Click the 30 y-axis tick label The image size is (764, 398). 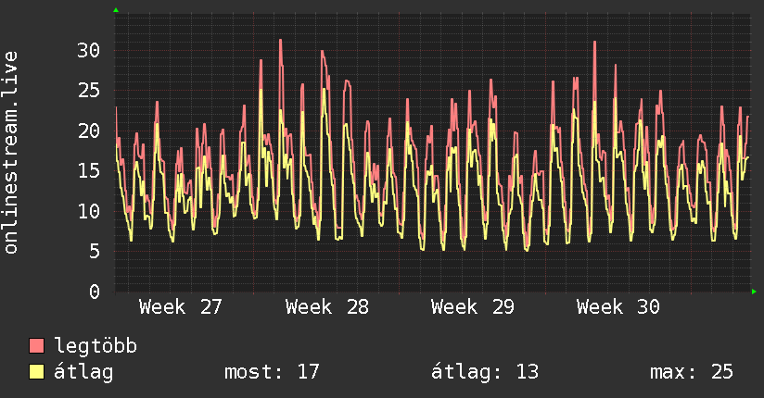point(89,50)
